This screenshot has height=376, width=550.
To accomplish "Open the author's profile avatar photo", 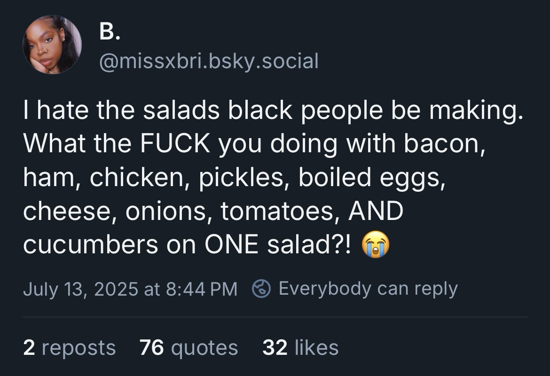I will 52,45.
